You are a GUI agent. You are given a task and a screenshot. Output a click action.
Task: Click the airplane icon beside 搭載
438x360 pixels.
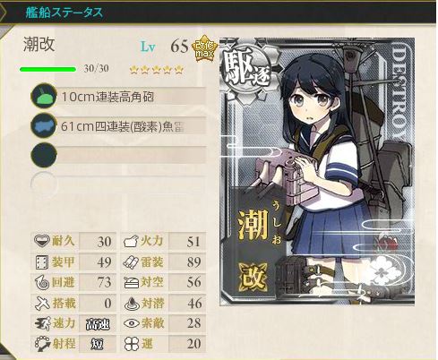click(x=42, y=303)
